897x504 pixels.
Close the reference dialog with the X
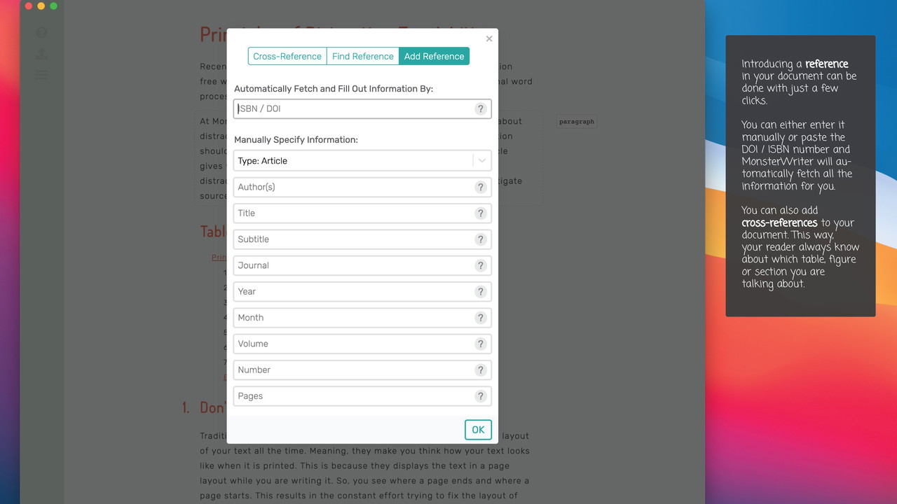click(x=489, y=39)
